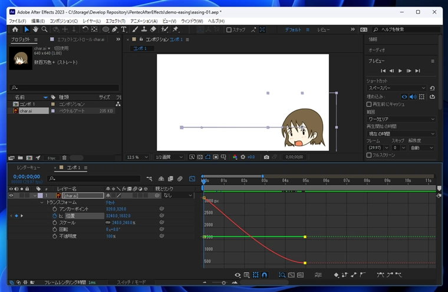Screen dimensions: 448x292
Task: Click the project panel search field
Action: click(x=64, y=87)
